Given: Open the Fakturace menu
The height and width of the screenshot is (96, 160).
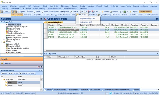Looking at the screenshot, I should pyautogui.click(x=37, y=6).
